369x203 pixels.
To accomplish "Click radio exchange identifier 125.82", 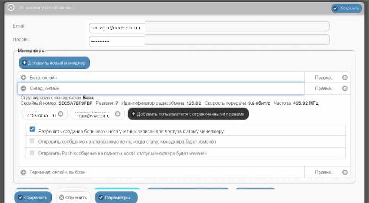I will [x=194, y=103].
